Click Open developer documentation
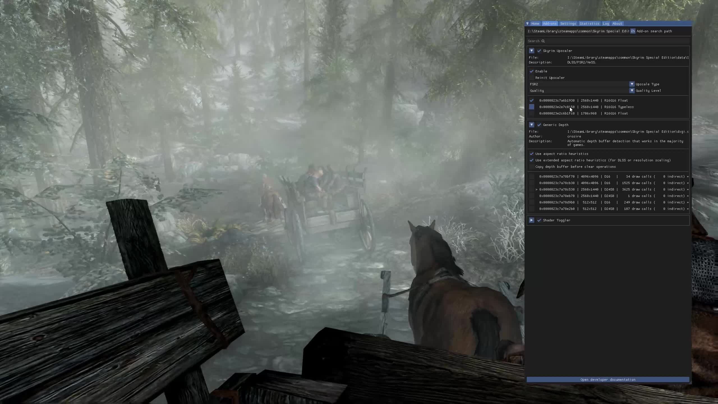This screenshot has height=404, width=718. coord(607,379)
